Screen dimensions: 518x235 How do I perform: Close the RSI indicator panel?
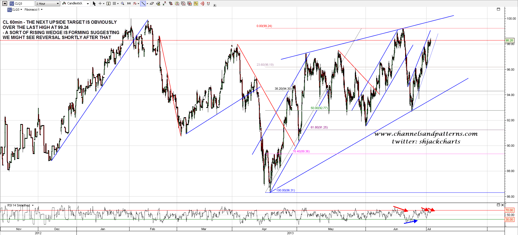coord(502,205)
